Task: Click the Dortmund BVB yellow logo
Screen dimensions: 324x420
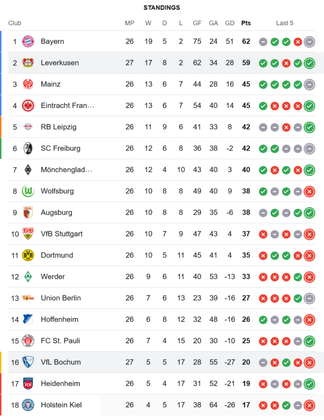Action: click(x=28, y=255)
